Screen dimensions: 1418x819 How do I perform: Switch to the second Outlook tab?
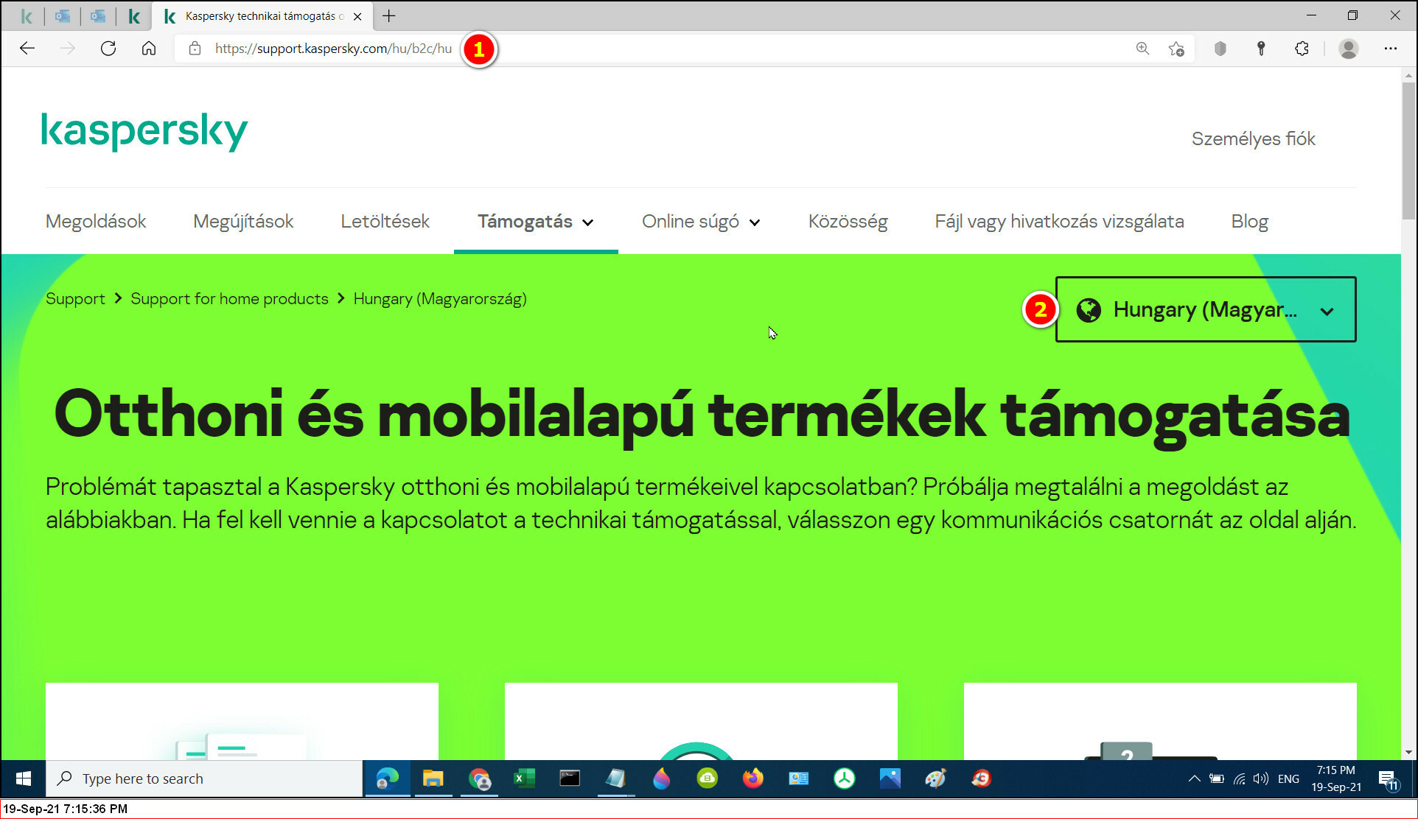point(98,16)
